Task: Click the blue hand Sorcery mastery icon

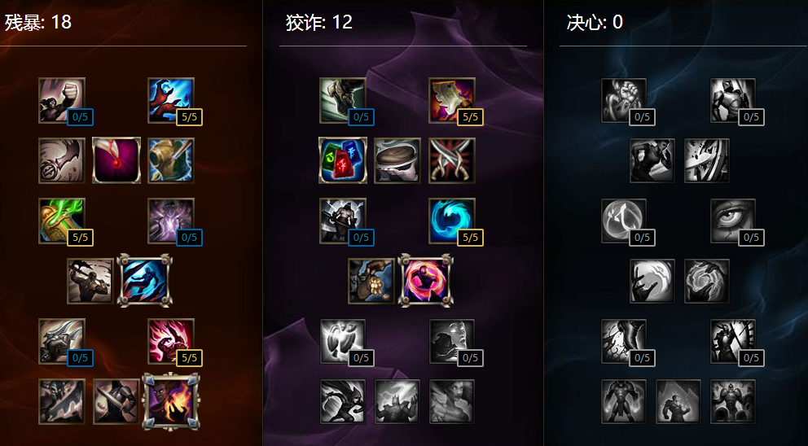Action: coord(171,100)
